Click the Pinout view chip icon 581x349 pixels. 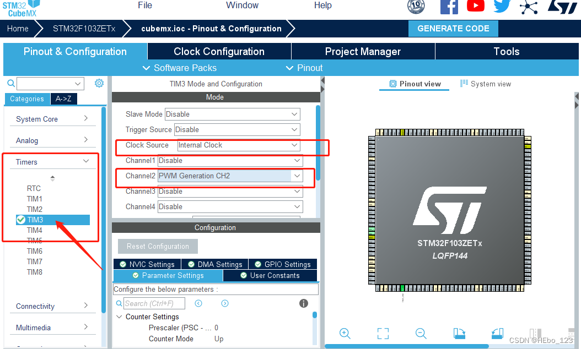point(393,84)
